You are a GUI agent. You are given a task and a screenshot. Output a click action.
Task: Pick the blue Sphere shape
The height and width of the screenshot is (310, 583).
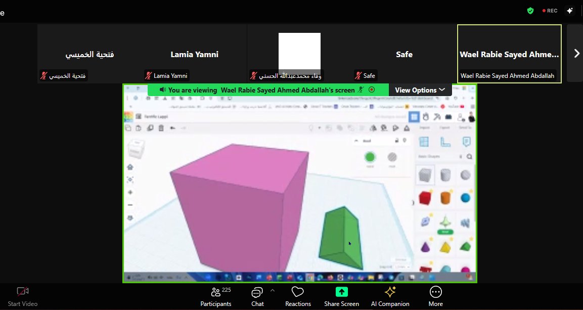tap(466, 198)
